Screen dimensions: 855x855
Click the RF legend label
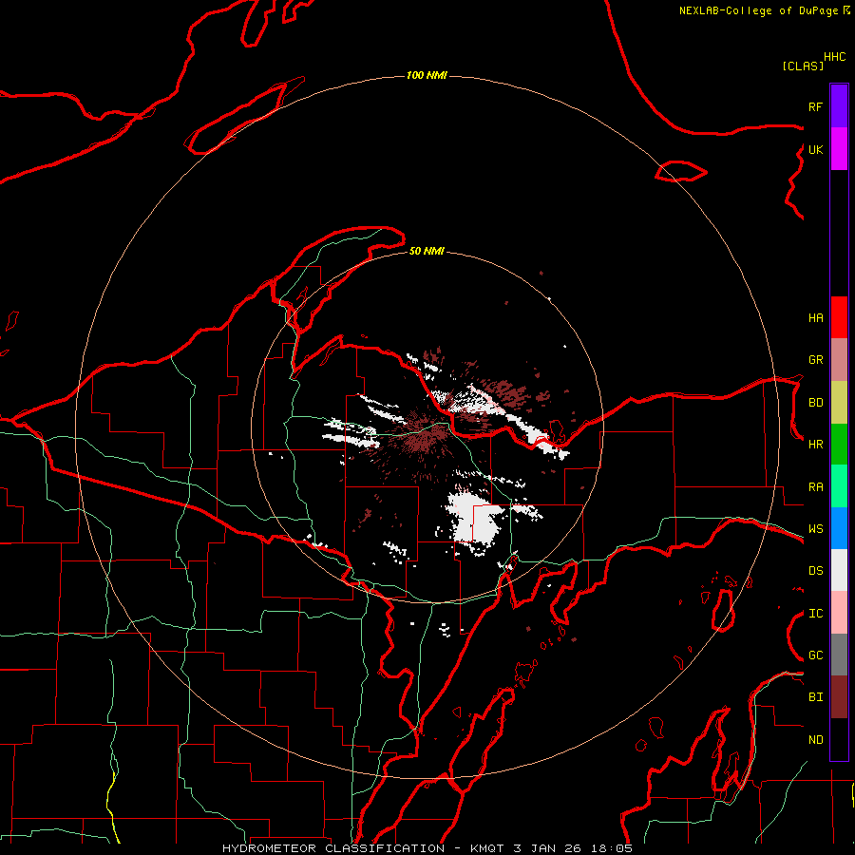coord(815,106)
